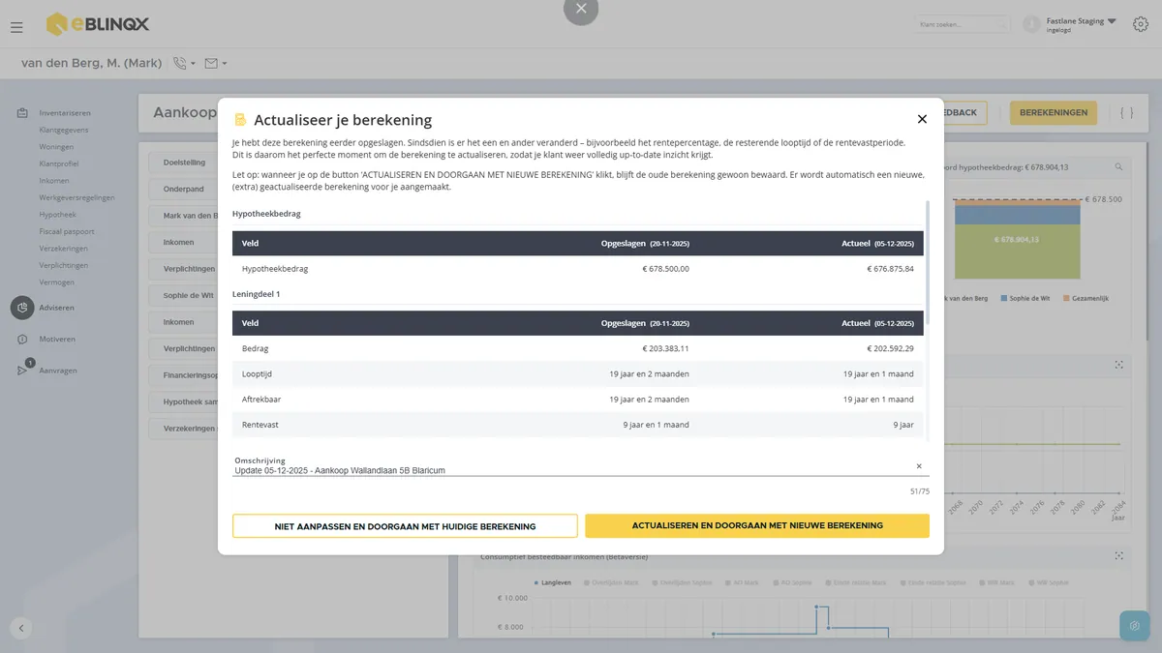Click the round X button above the dialog
1162x653 pixels.
click(x=581, y=10)
